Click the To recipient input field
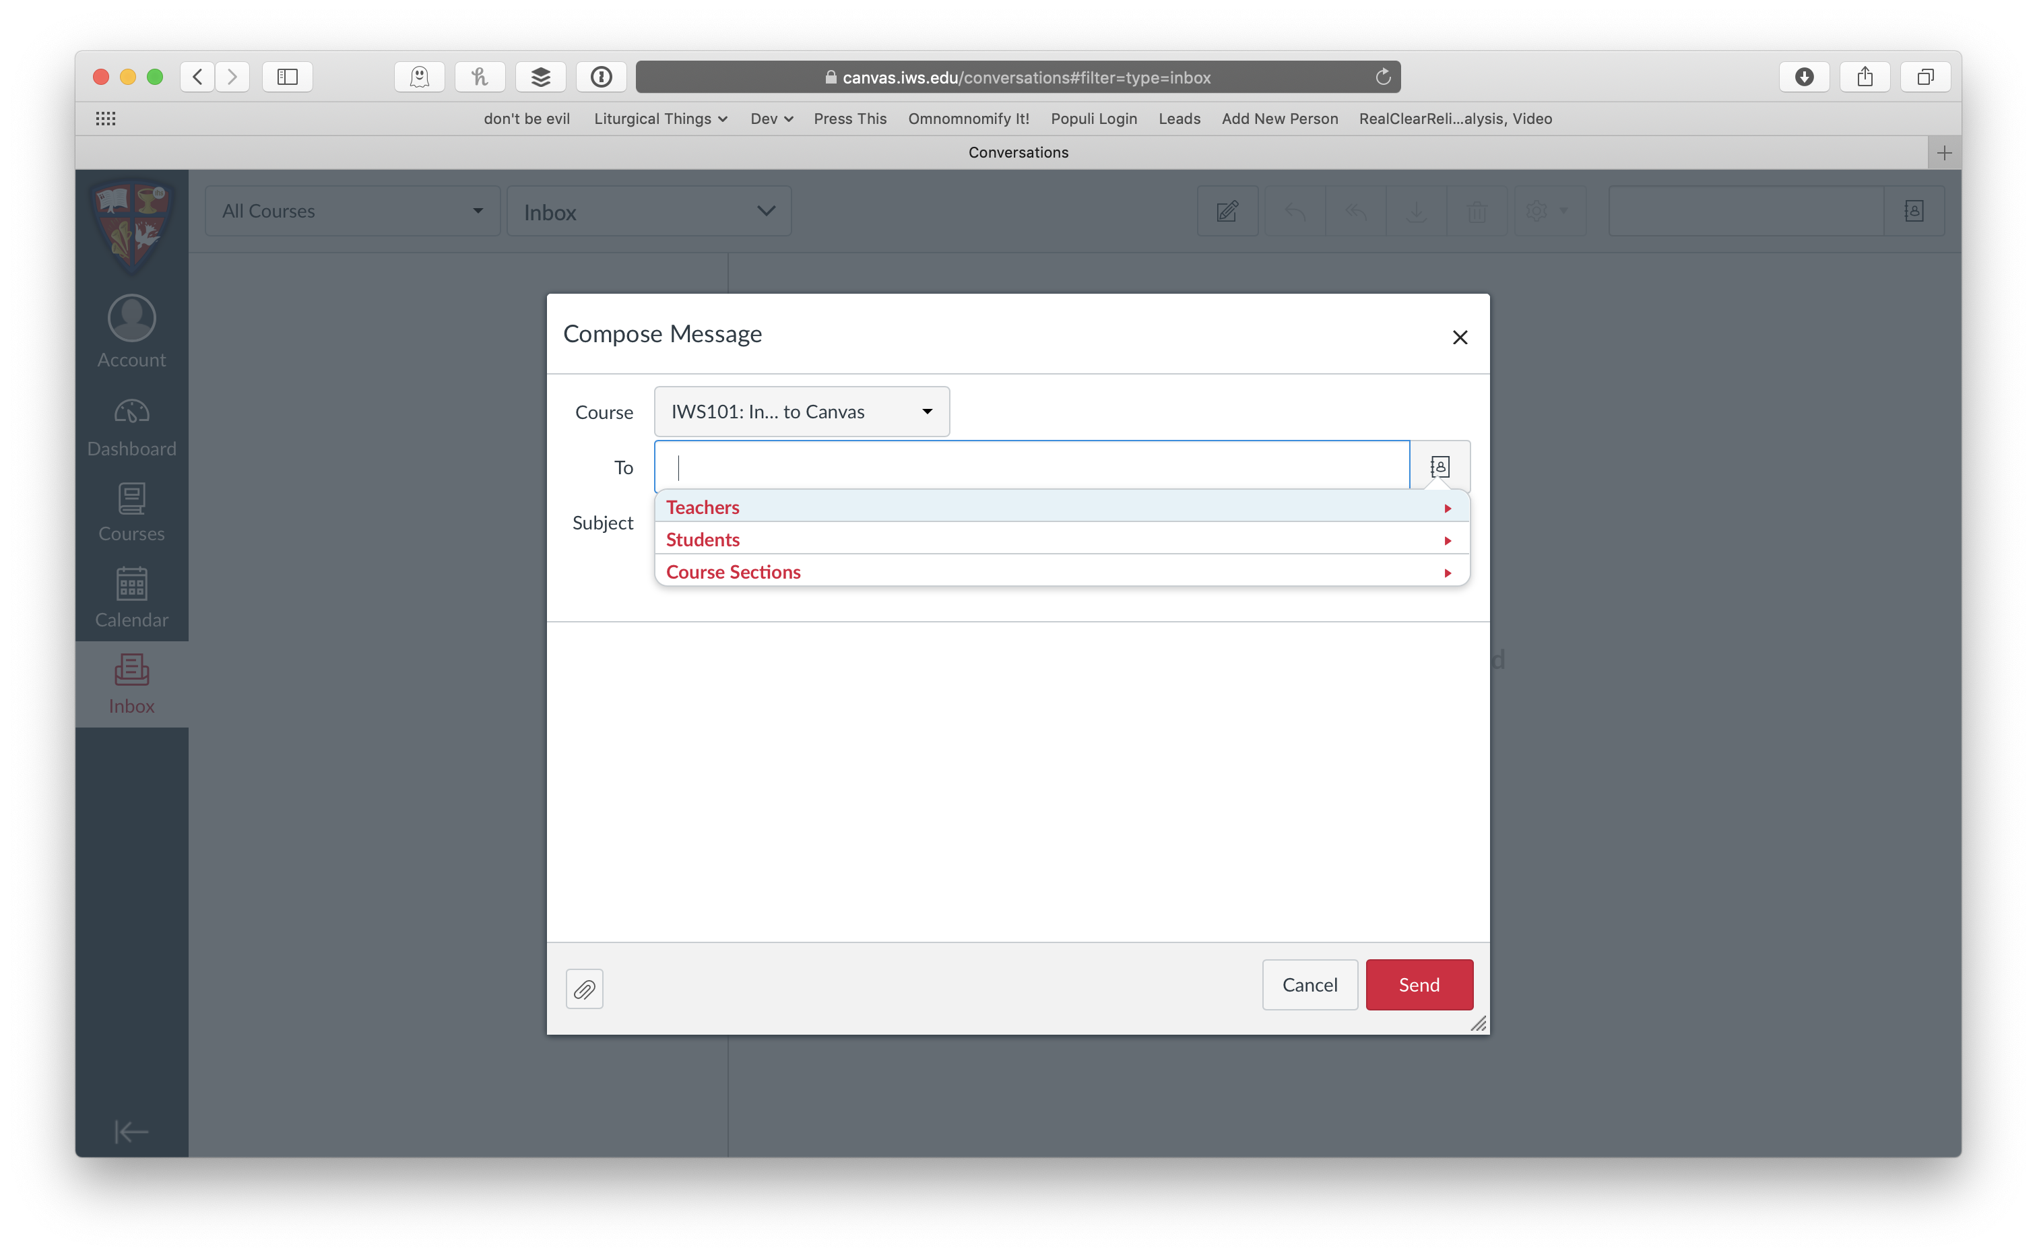Viewport: 2037px width, 1257px height. 1031,466
